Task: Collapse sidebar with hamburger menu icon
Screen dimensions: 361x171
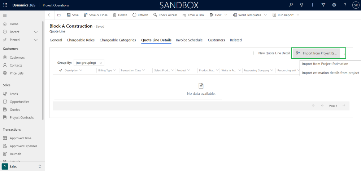Action: point(5,15)
